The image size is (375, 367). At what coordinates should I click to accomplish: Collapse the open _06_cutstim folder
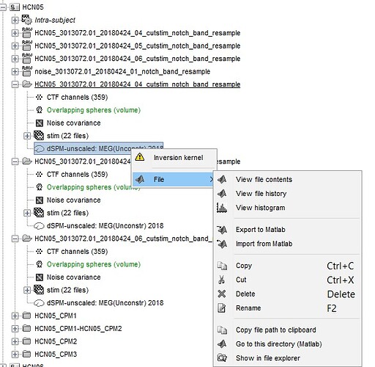15,239
